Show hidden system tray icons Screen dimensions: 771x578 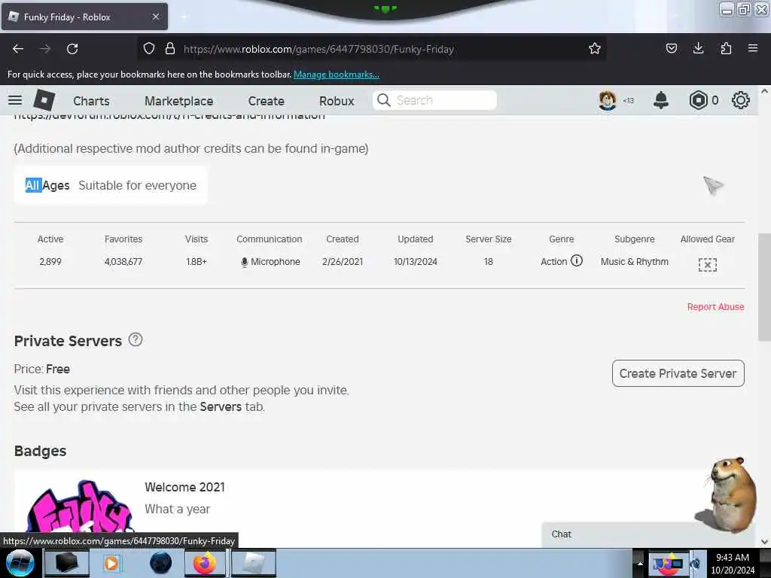(640, 564)
